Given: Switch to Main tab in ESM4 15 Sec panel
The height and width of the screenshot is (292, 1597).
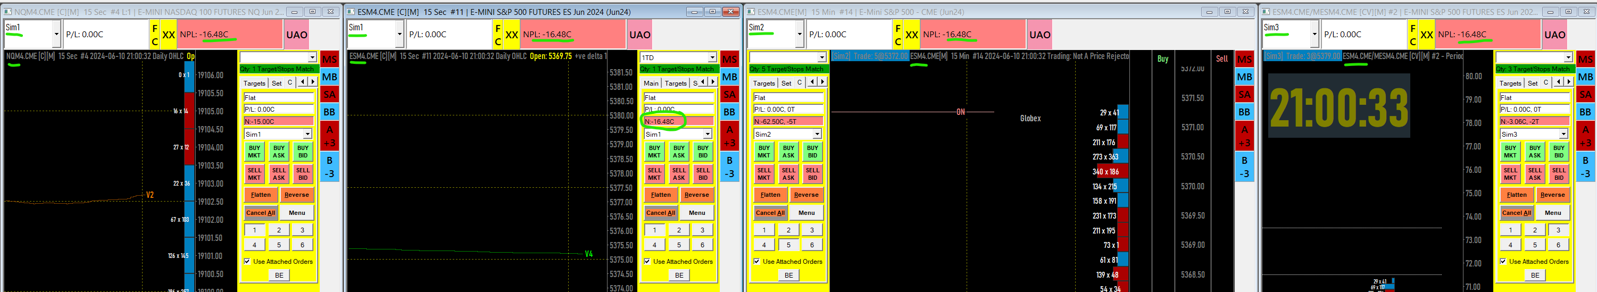Looking at the screenshot, I should (651, 83).
